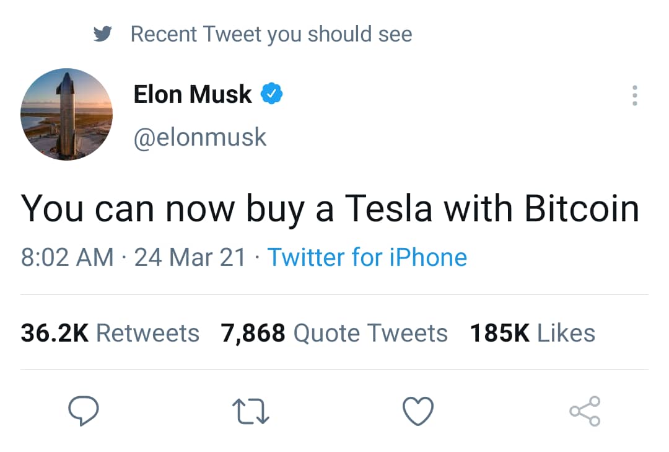Expand the share menu

click(585, 410)
